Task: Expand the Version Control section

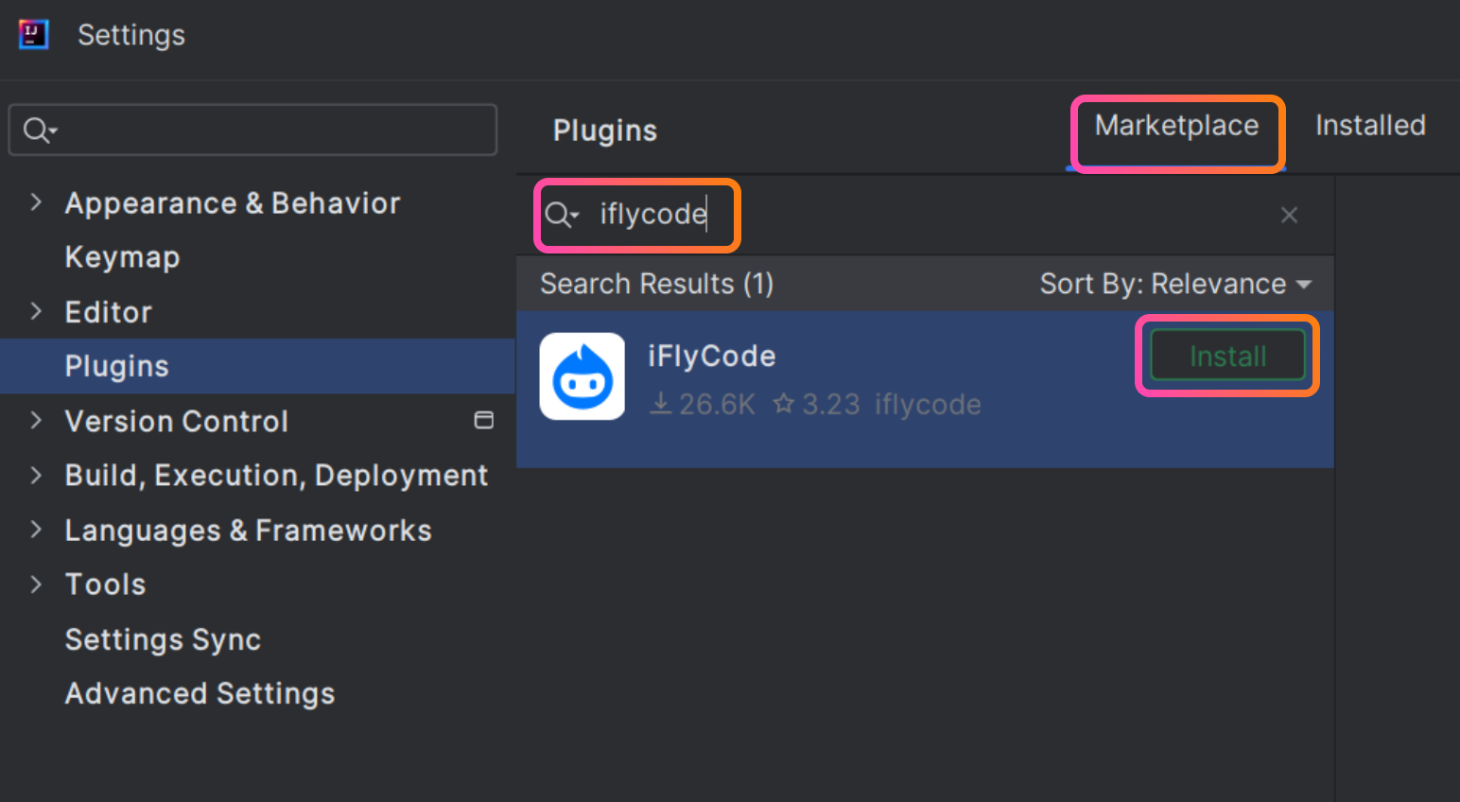Action: coord(36,421)
